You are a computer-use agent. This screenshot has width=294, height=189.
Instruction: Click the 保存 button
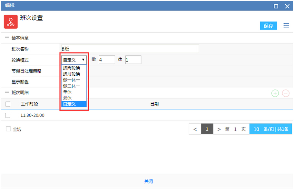(268, 26)
